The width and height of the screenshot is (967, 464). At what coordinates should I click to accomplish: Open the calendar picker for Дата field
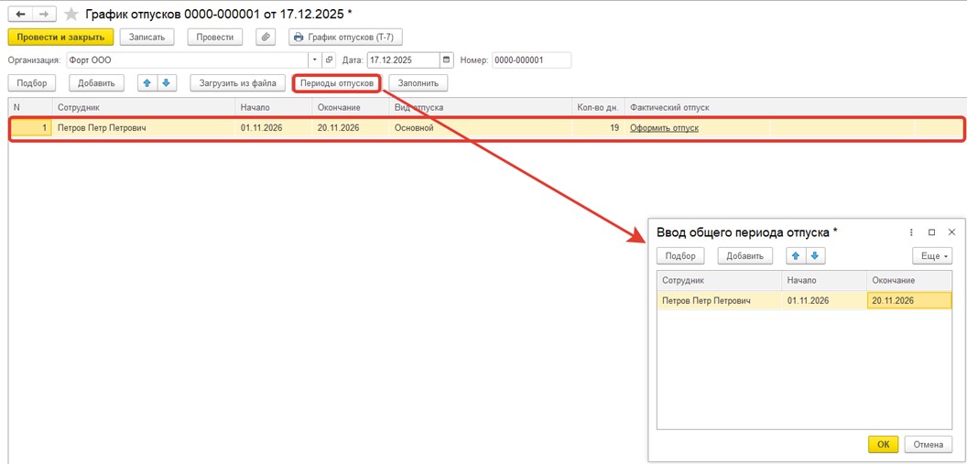tap(447, 60)
